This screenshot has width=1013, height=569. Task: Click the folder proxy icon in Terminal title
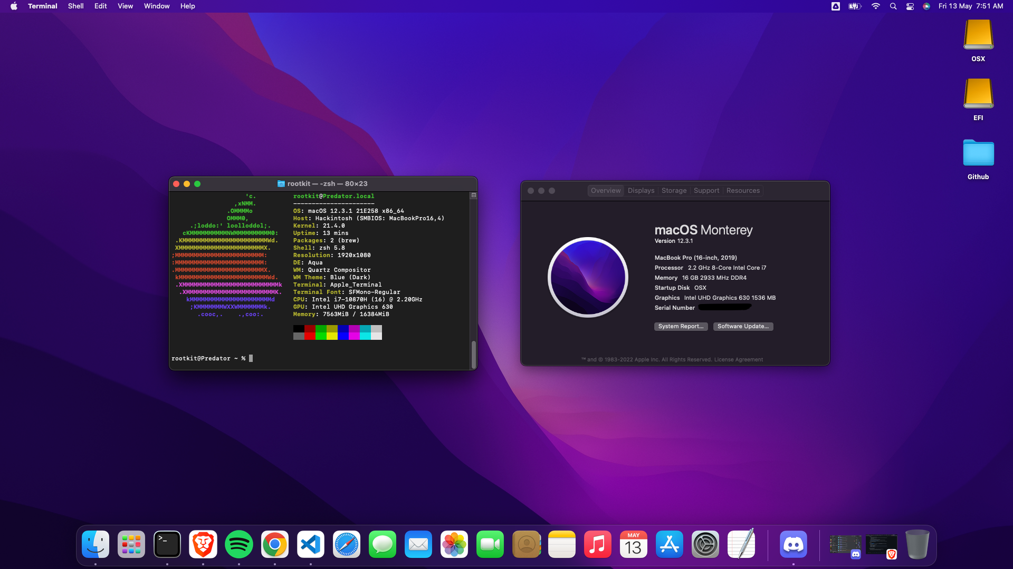click(281, 184)
